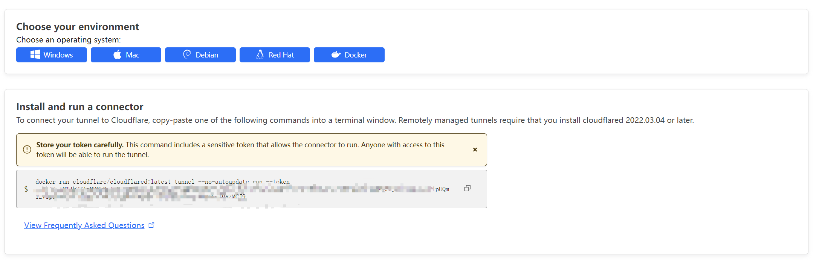Click the Choose your environment heading
Image resolution: width=819 pixels, height=260 pixels.
tap(78, 27)
